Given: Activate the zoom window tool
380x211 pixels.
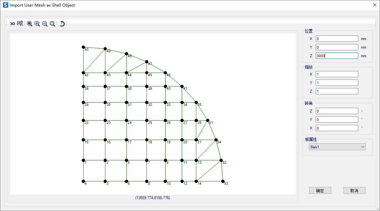Looking at the screenshot, I should (x=52, y=24).
